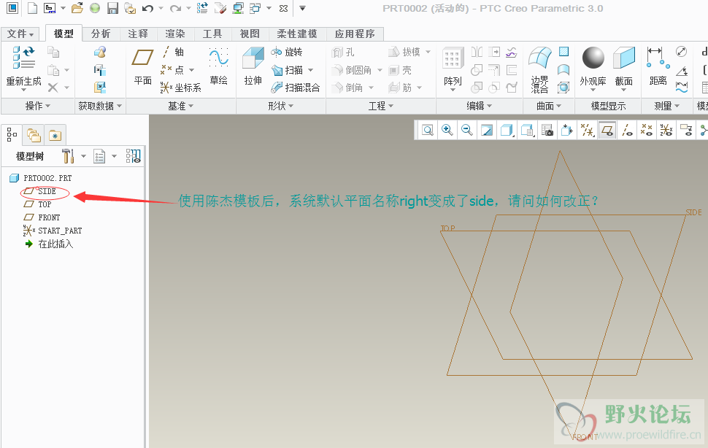Toggle coordinate system display visibility
The height and width of the screenshot is (448, 708).
click(666, 131)
